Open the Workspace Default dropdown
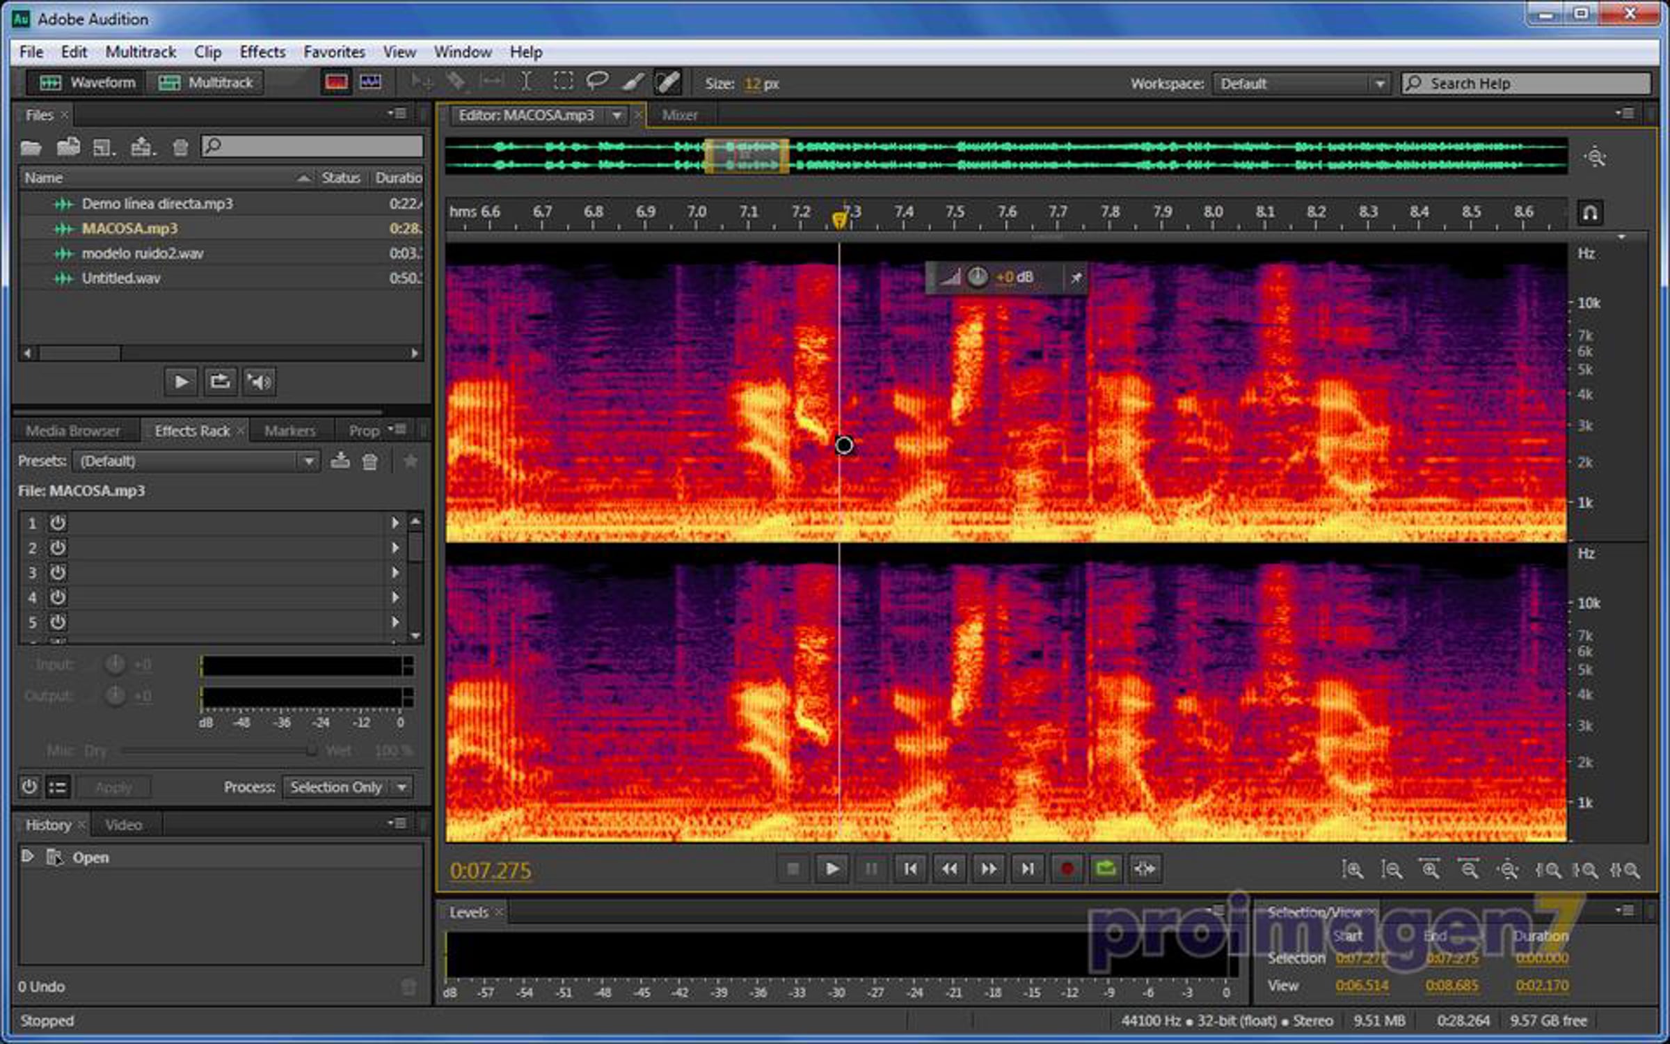This screenshot has height=1044, width=1670. coord(1301,84)
